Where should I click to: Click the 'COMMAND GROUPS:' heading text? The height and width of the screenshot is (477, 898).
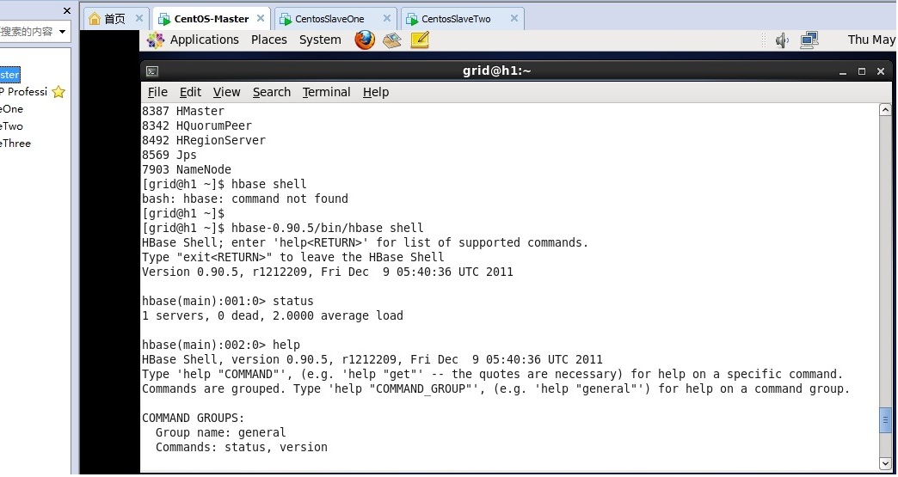coord(194,418)
